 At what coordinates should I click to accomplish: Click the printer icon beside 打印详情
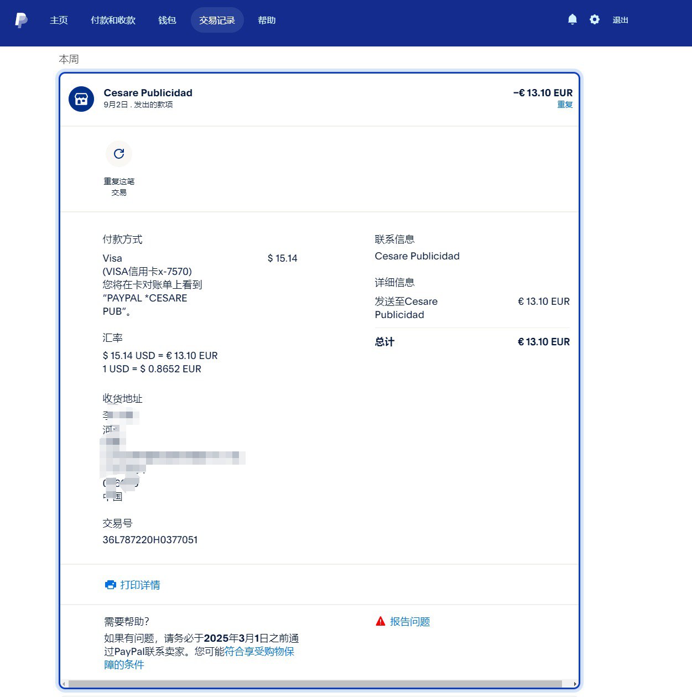[111, 585]
